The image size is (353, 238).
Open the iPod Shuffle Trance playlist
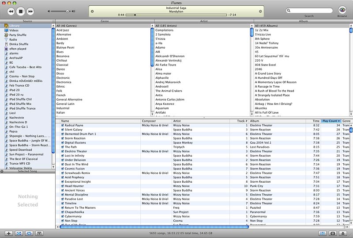coord(26,108)
